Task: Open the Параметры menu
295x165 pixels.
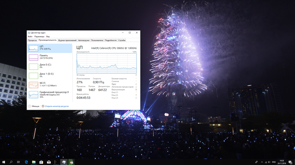Action: 39,36
